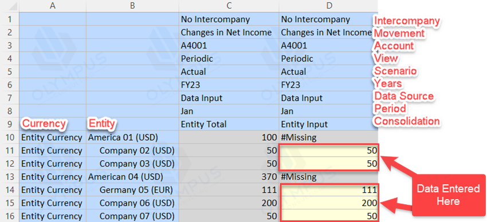Viewport: 487px width, 222px height.
Task: Click the #Missing cell for America 01
Action: point(329,137)
